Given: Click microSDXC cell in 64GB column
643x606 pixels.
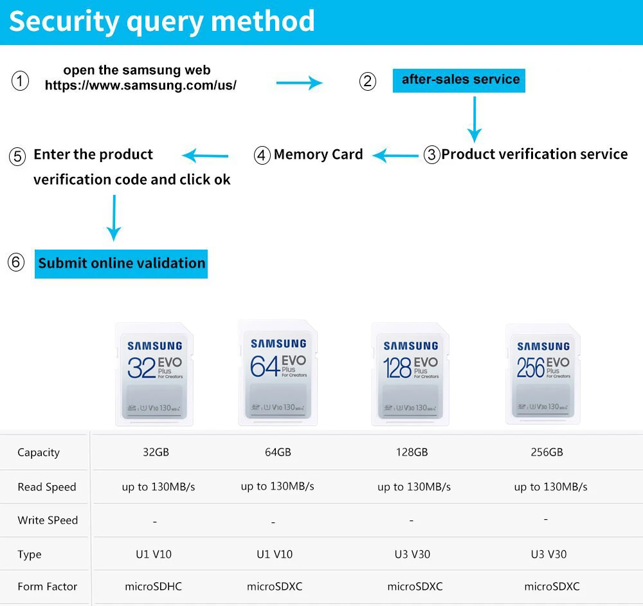Looking at the screenshot, I should (275, 587).
